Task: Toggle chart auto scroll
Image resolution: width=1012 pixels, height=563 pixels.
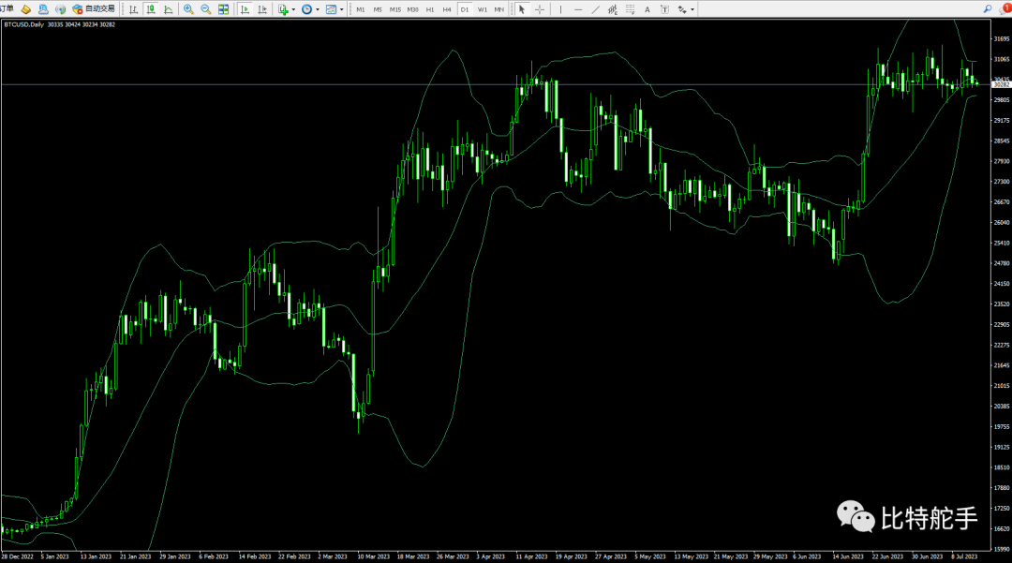Action: [245, 9]
